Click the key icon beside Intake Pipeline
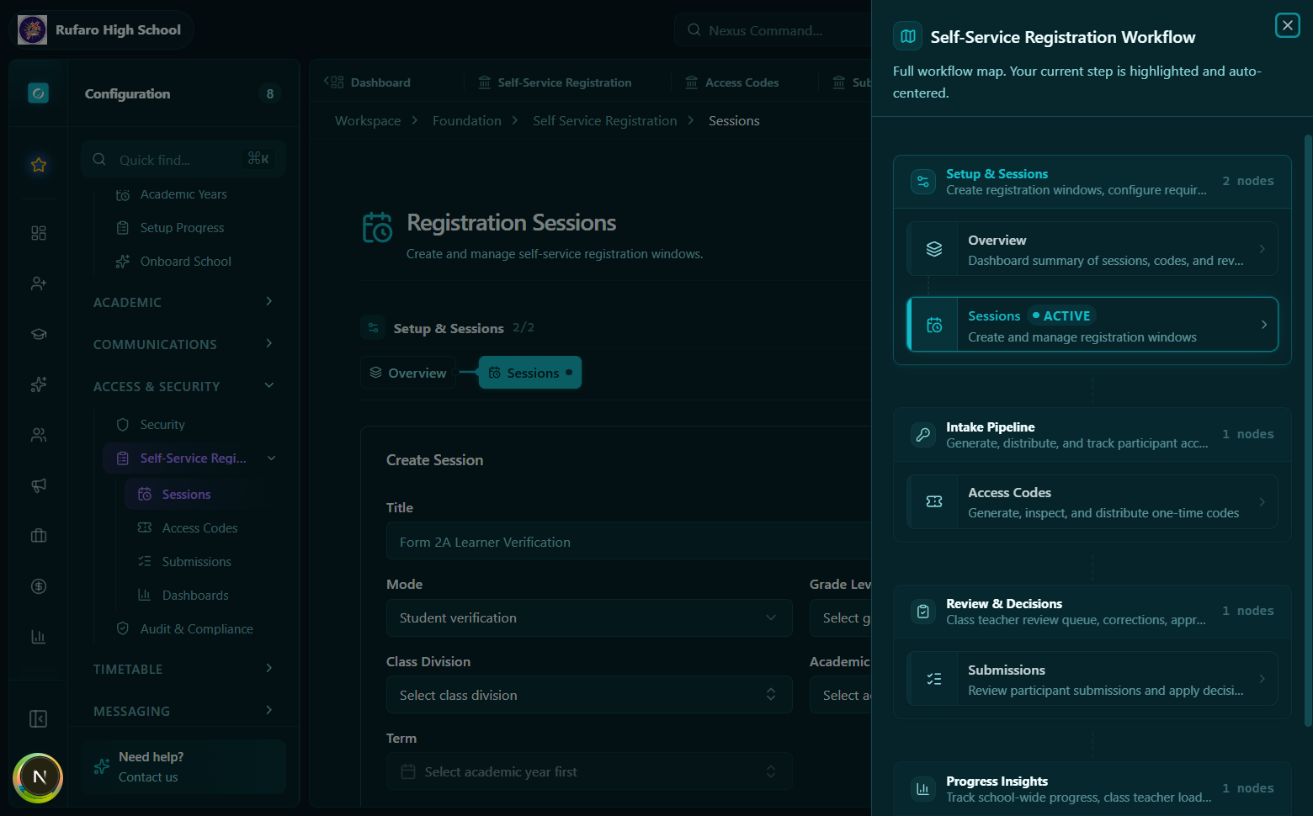The image size is (1313, 816). point(923,435)
